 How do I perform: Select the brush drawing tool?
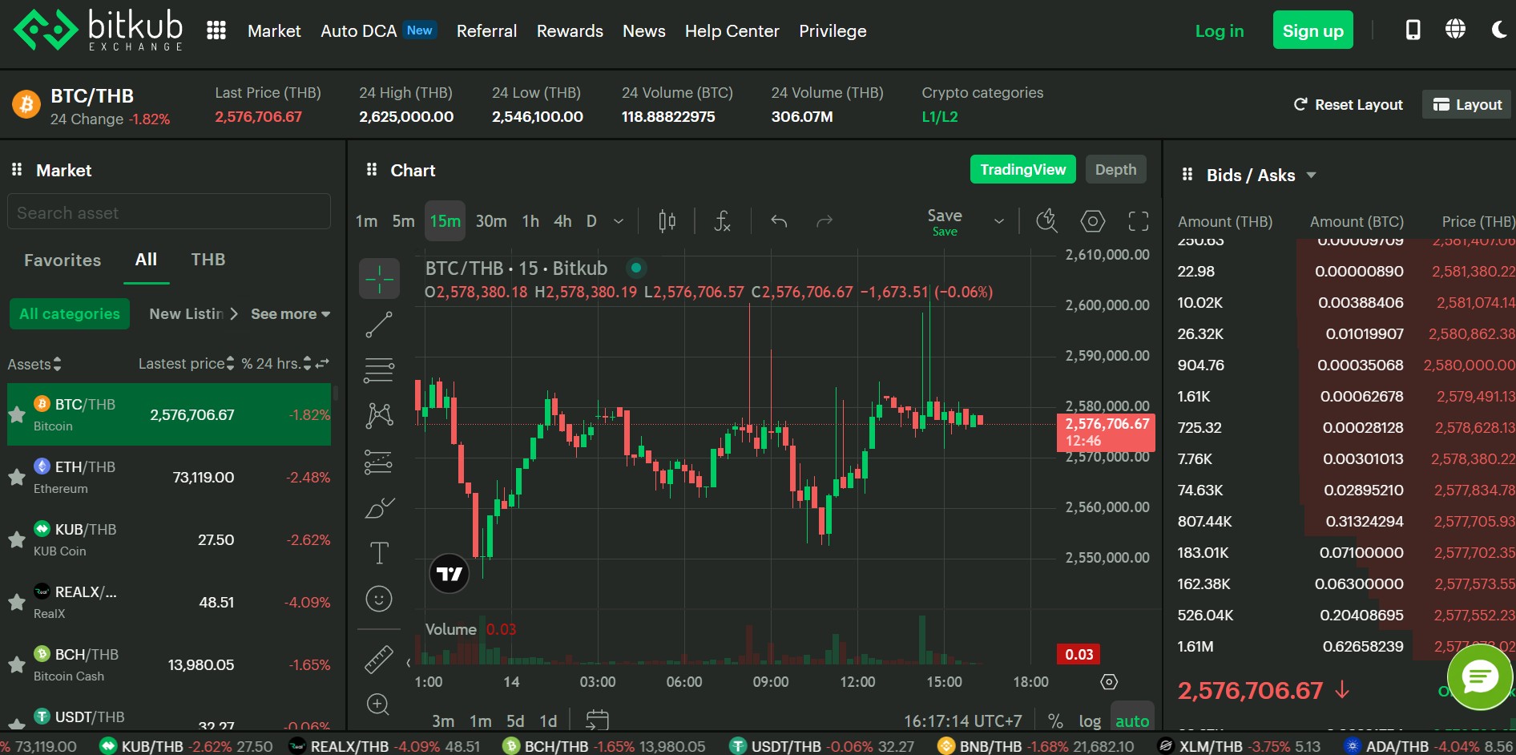379,507
